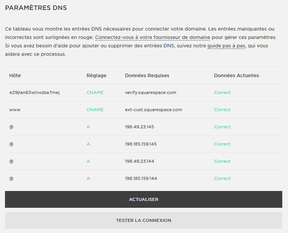This screenshot has width=288, height=233.
Task: Click the Hôte column header
Action: 15,76
